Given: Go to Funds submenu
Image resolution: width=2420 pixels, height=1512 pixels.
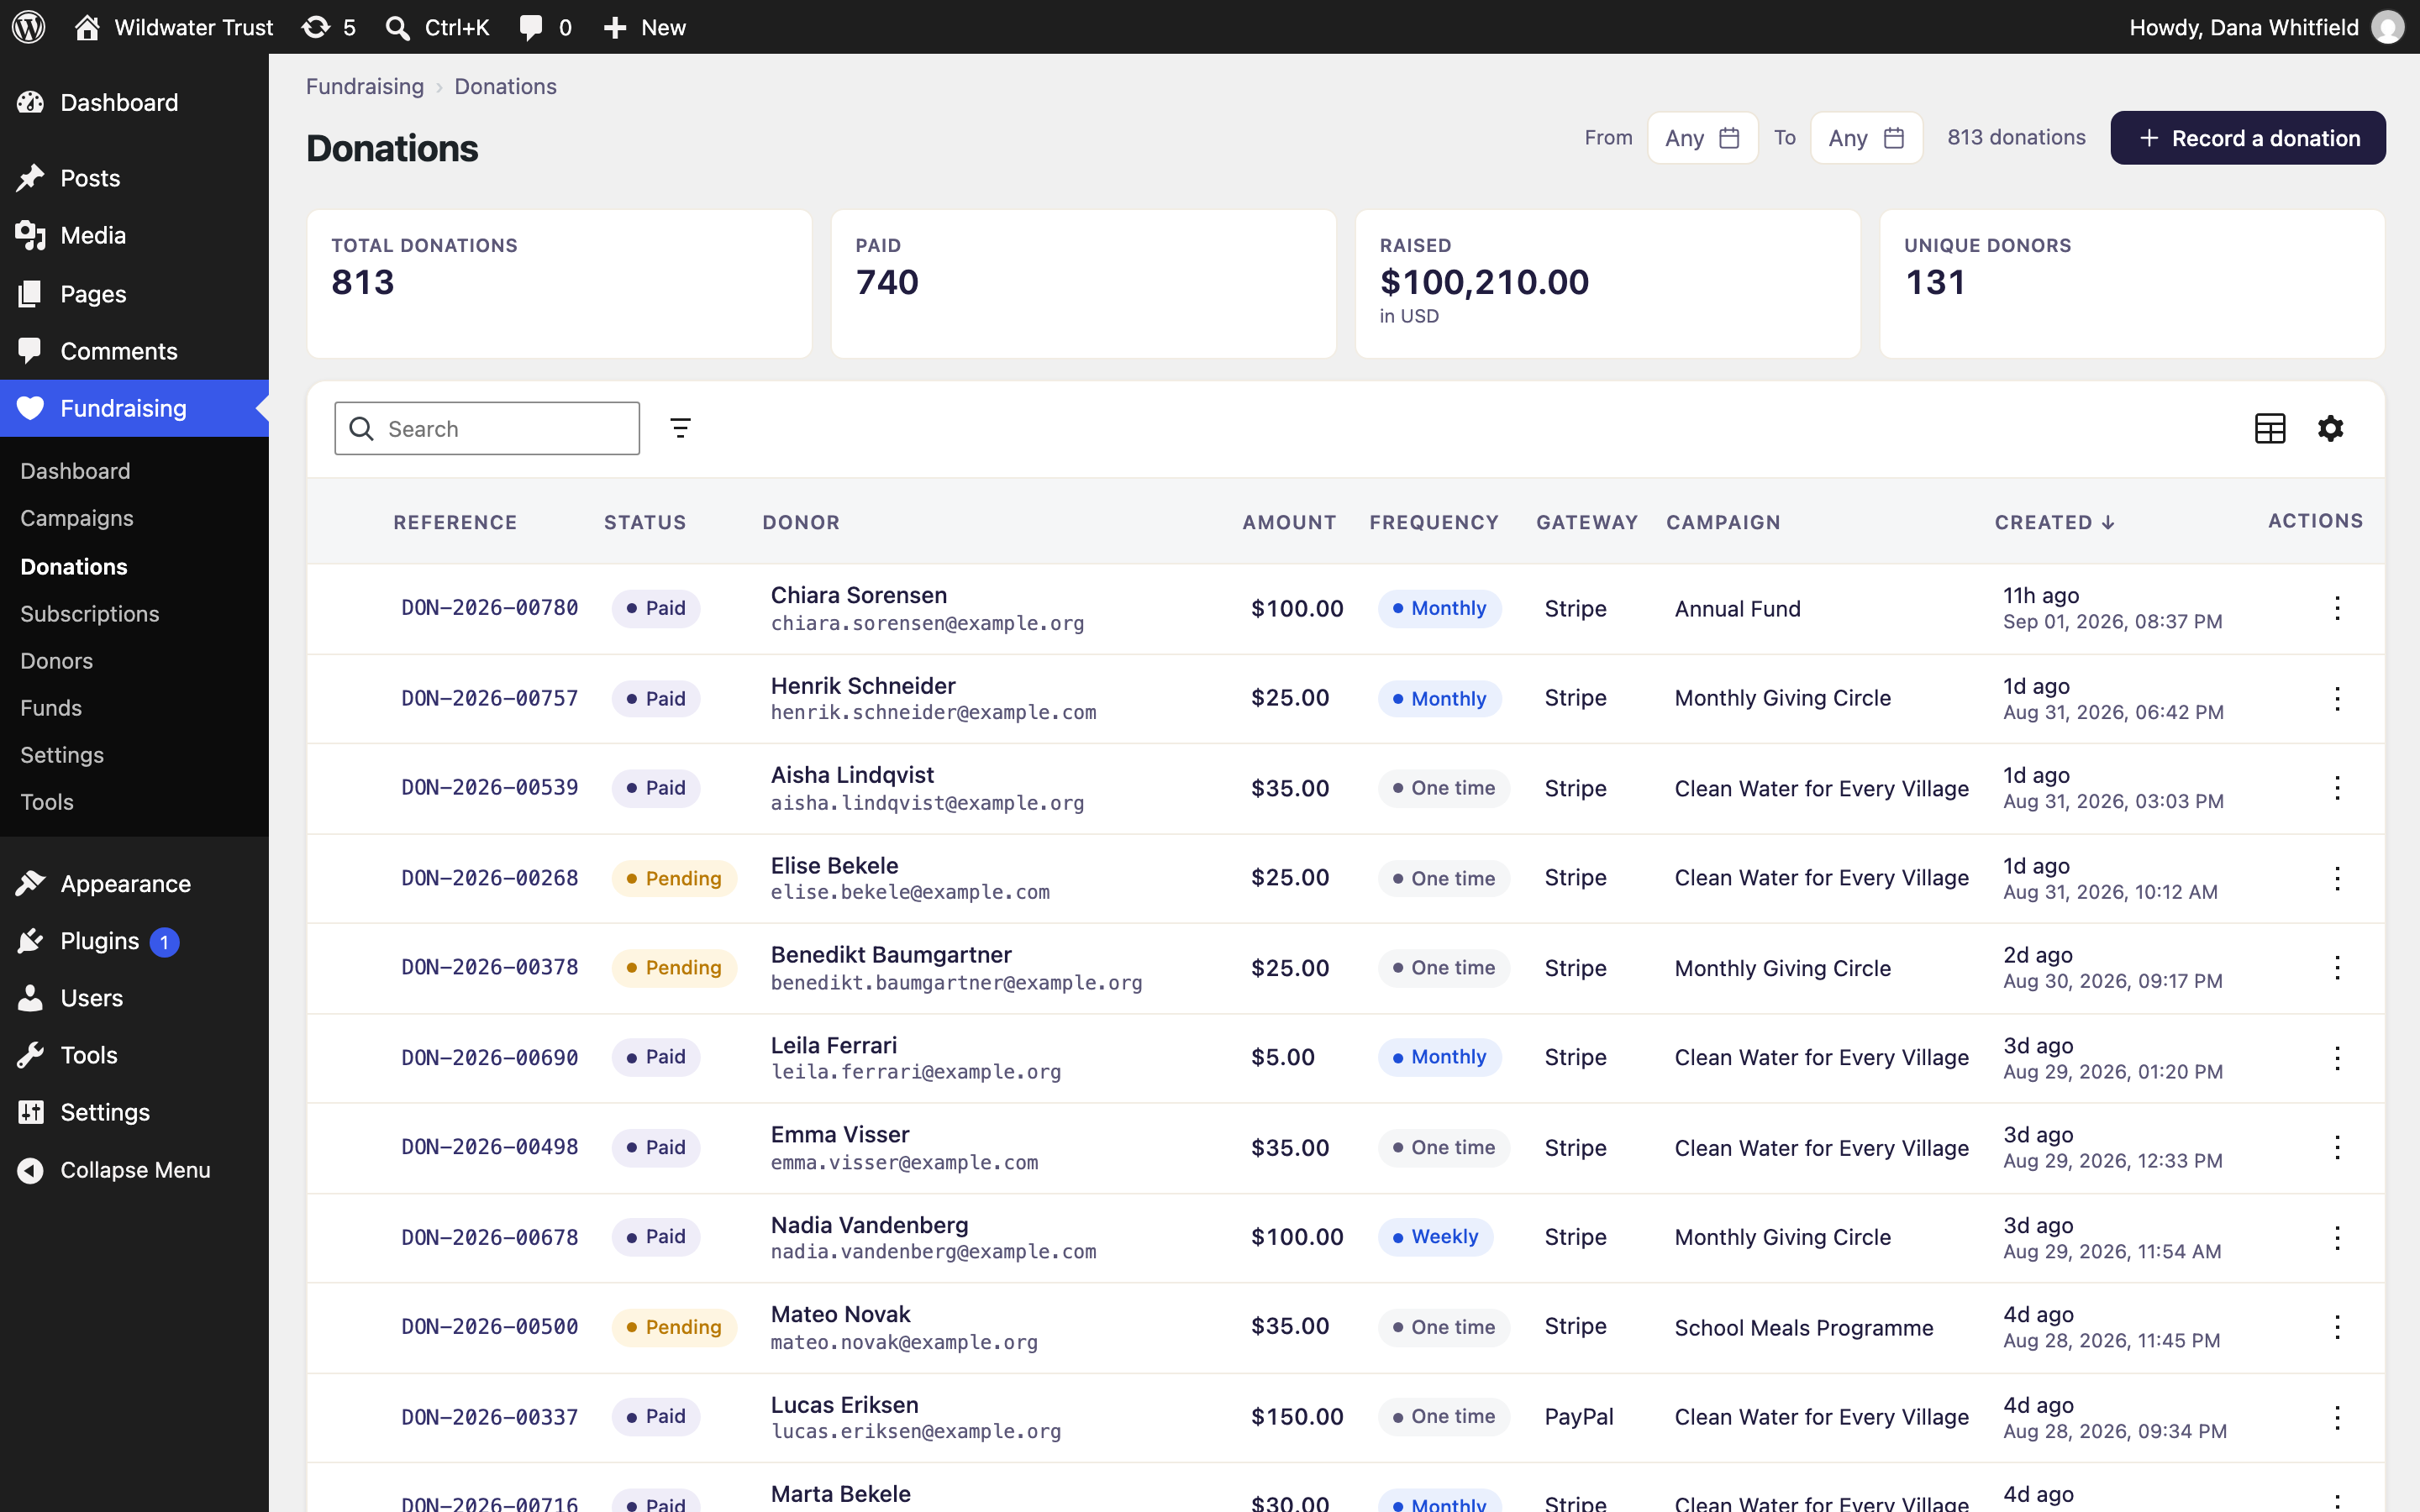Looking at the screenshot, I should [x=51, y=708].
